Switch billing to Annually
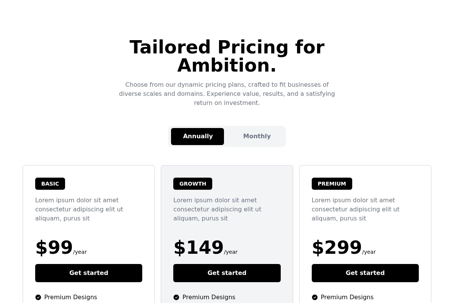Image resolution: width=454 pixels, height=303 pixels. pyautogui.click(x=197, y=136)
